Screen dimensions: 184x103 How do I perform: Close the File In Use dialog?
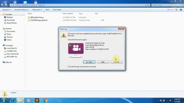click(x=121, y=29)
